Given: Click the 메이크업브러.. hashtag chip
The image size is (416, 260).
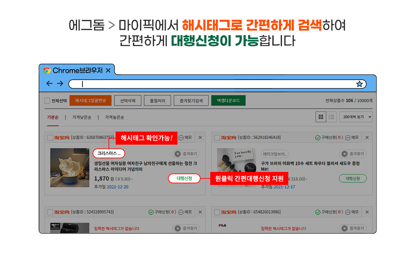Looking at the screenshot, I should (x=275, y=154).
